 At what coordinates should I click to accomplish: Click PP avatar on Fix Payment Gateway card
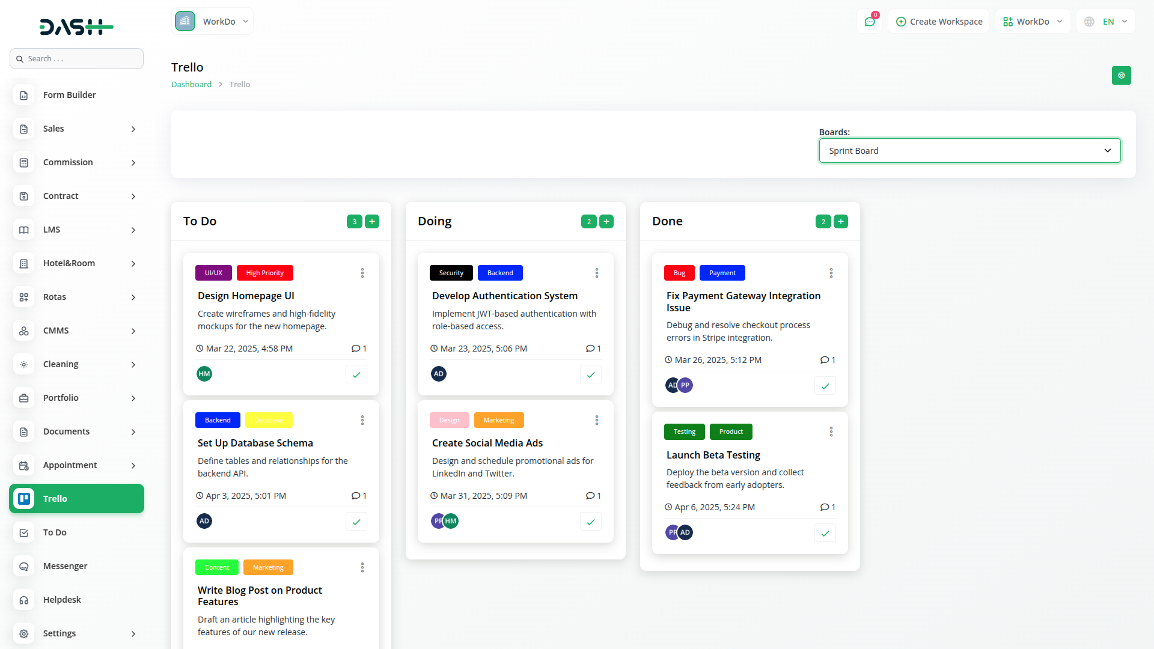(x=686, y=385)
